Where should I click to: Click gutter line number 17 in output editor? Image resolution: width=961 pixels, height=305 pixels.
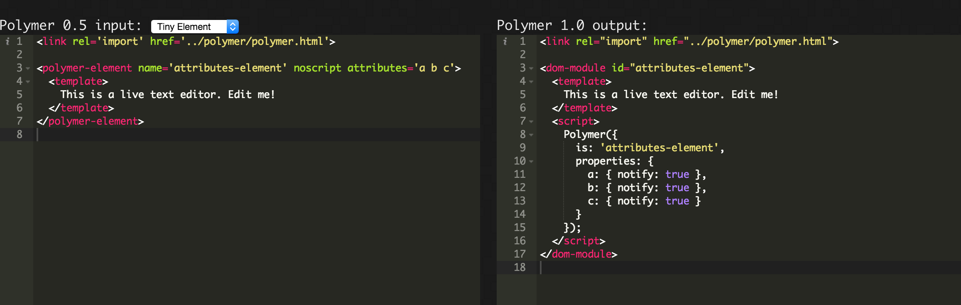tap(520, 254)
